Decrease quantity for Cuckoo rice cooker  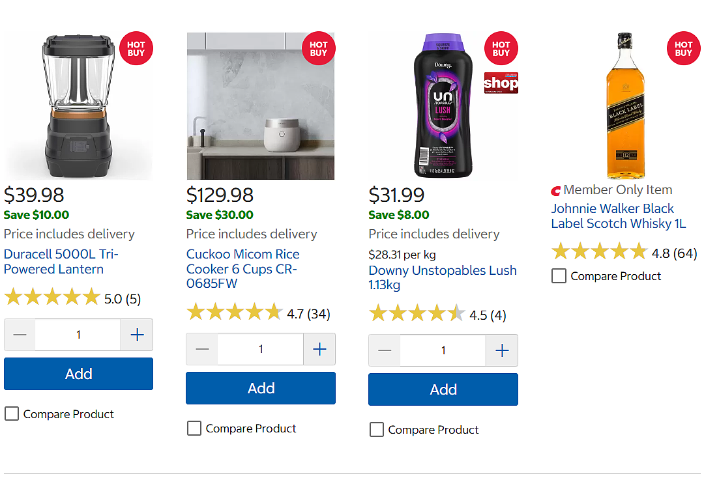pos(202,349)
